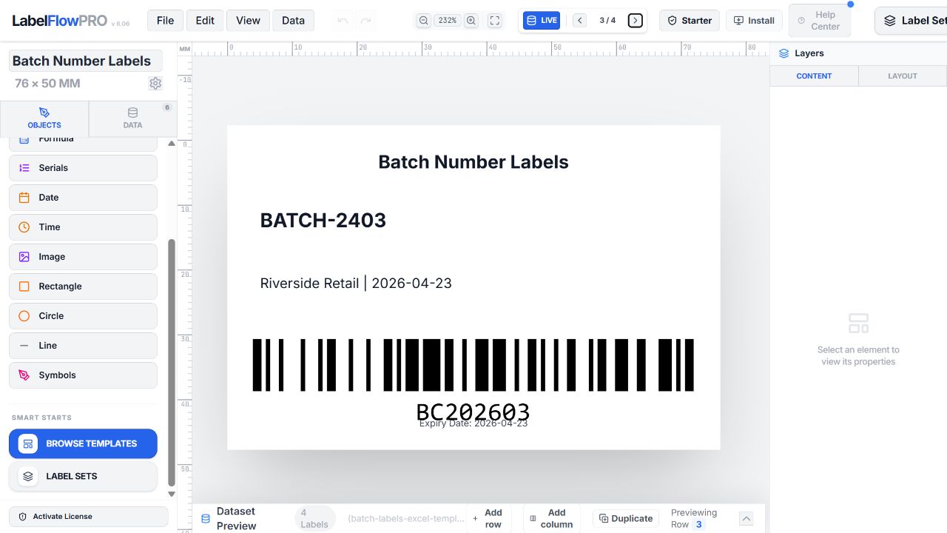The height and width of the screenshot is (533, 947).
Task: Click the Layers panel stack icon
Action: click(x=784, y=53)
